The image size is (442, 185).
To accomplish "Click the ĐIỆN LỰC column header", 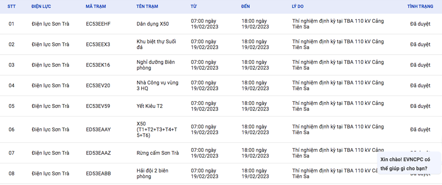I will 41,6.
